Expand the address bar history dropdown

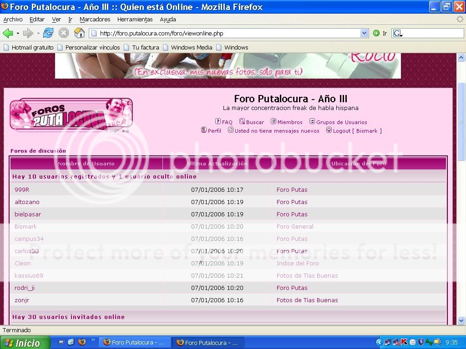click(x=364, y=33)
